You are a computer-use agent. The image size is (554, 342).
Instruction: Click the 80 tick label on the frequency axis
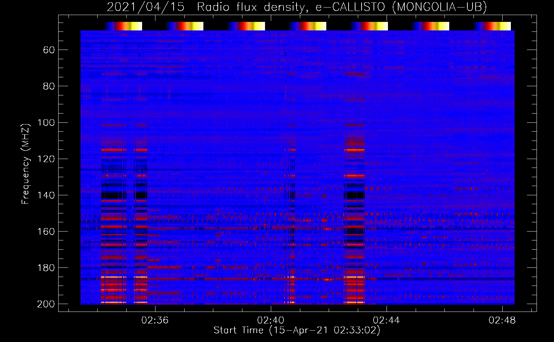(49, 87)
